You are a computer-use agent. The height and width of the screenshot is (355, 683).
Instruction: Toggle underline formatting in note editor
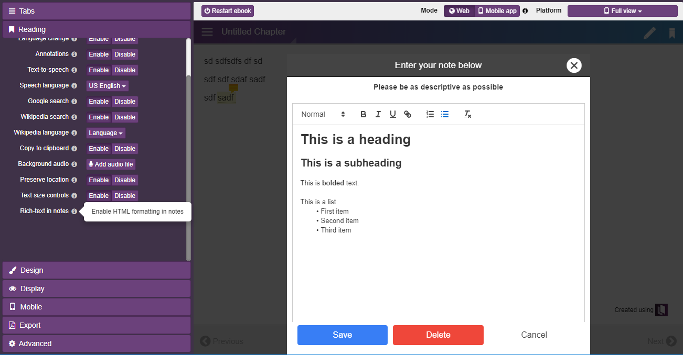click(392, 114)
